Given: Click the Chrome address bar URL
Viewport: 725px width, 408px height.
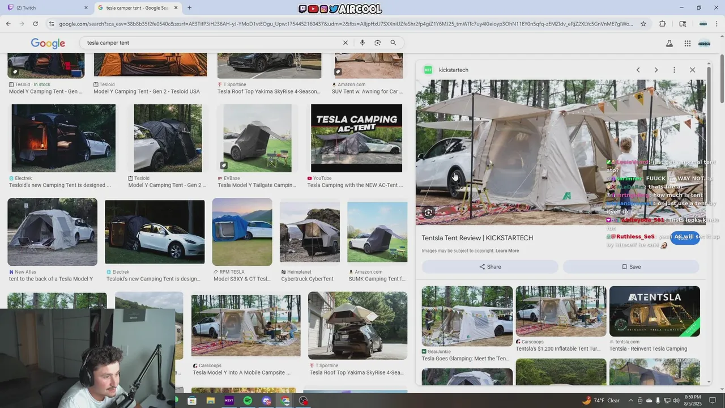Looking at the screenshot, I should pyautogui.click(x=346, y=24).
